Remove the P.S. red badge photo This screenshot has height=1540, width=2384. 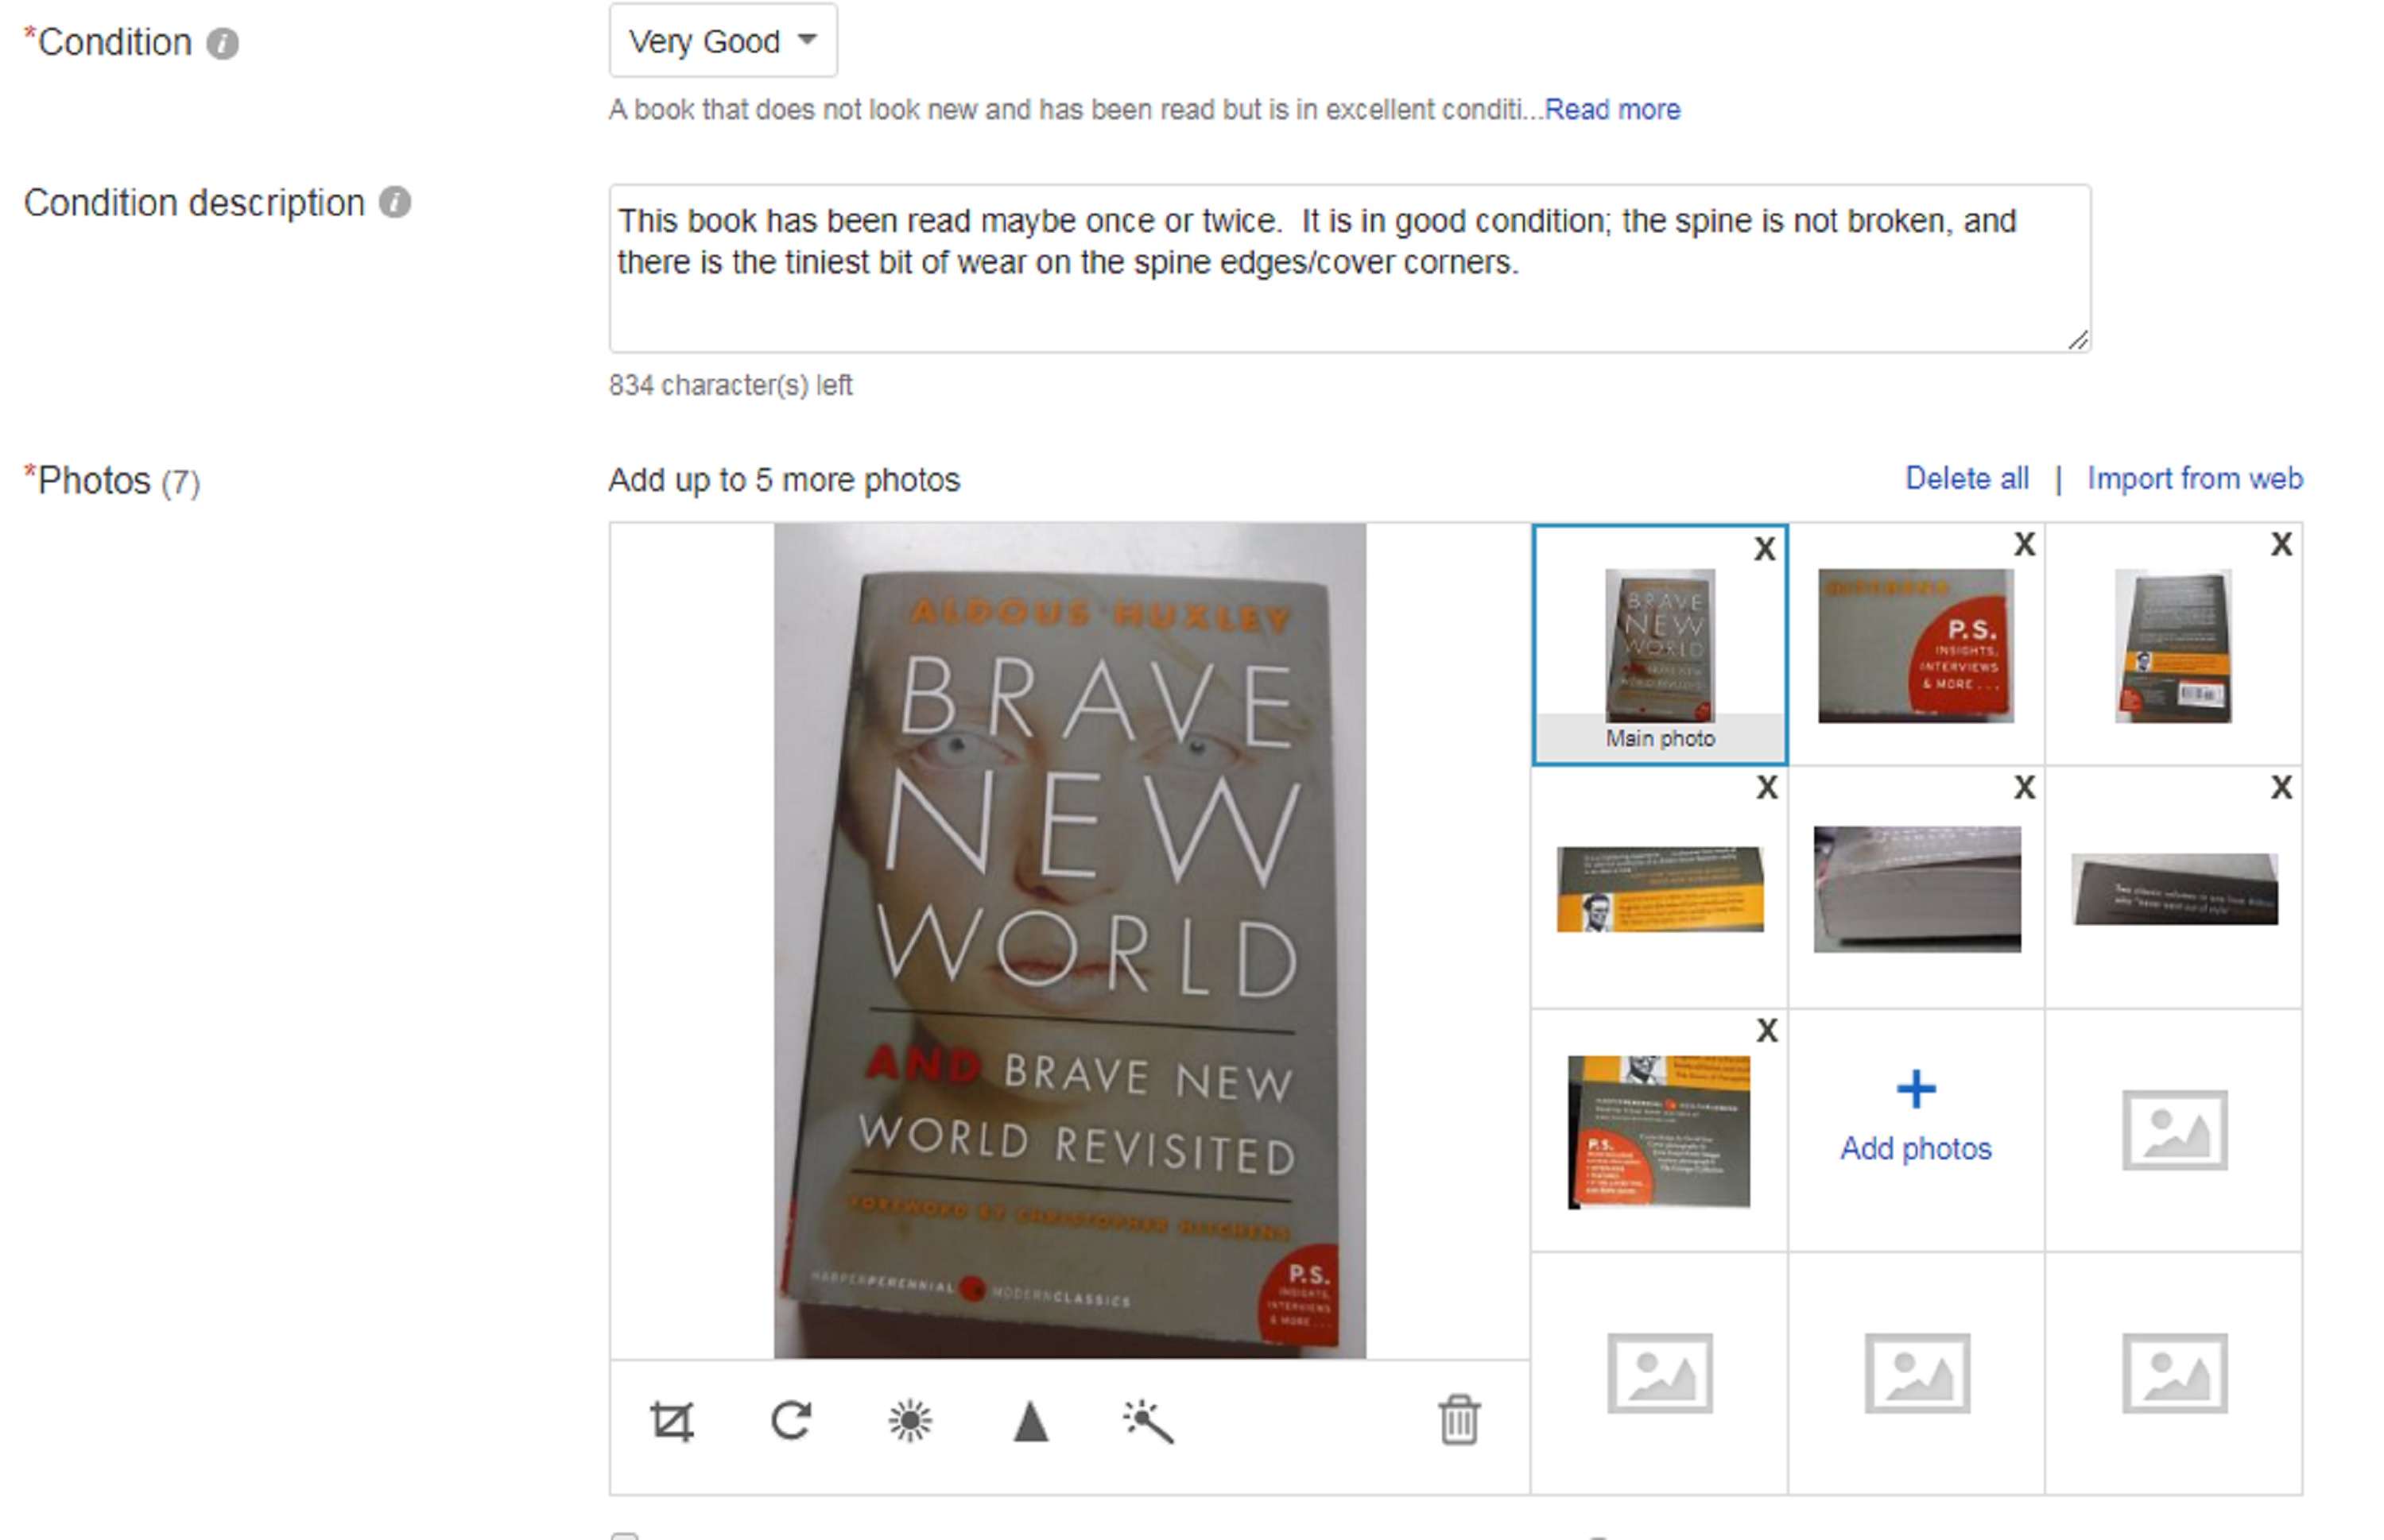pyautogui.click(x=2024, y=544)
